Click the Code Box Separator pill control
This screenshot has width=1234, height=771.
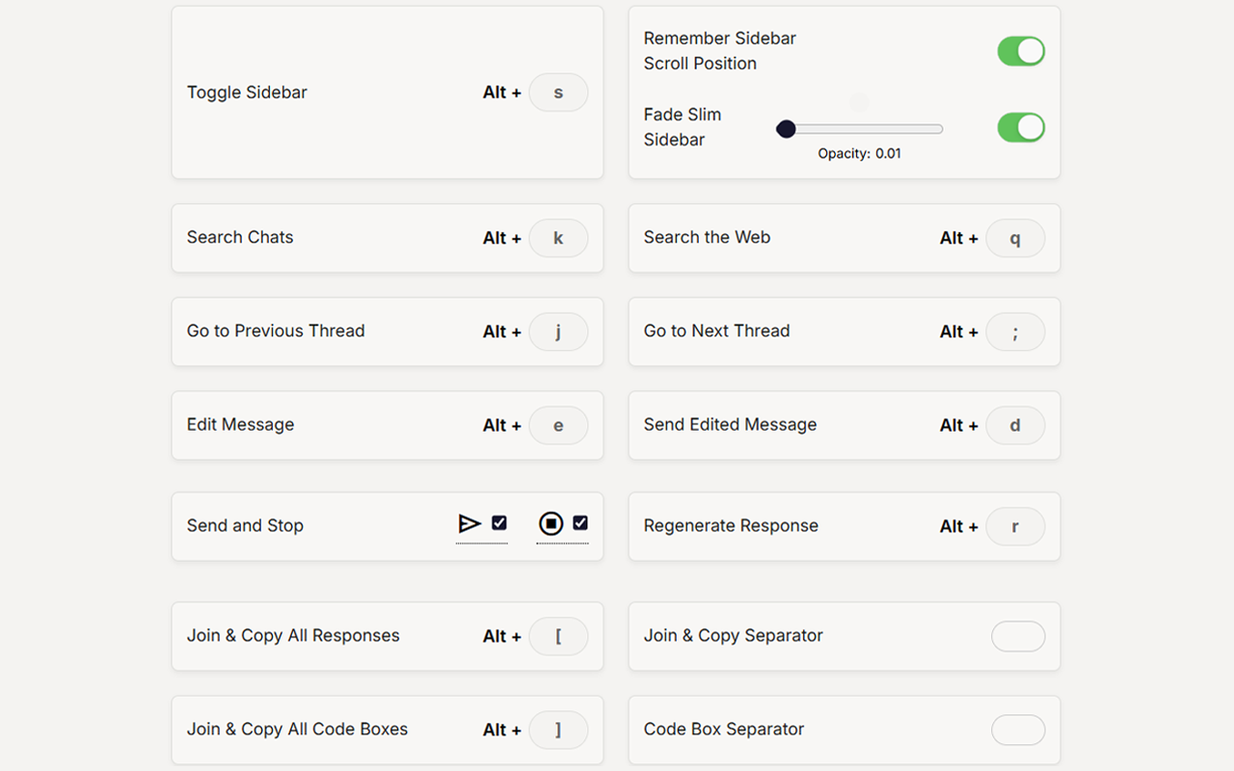click(1018, 730)
